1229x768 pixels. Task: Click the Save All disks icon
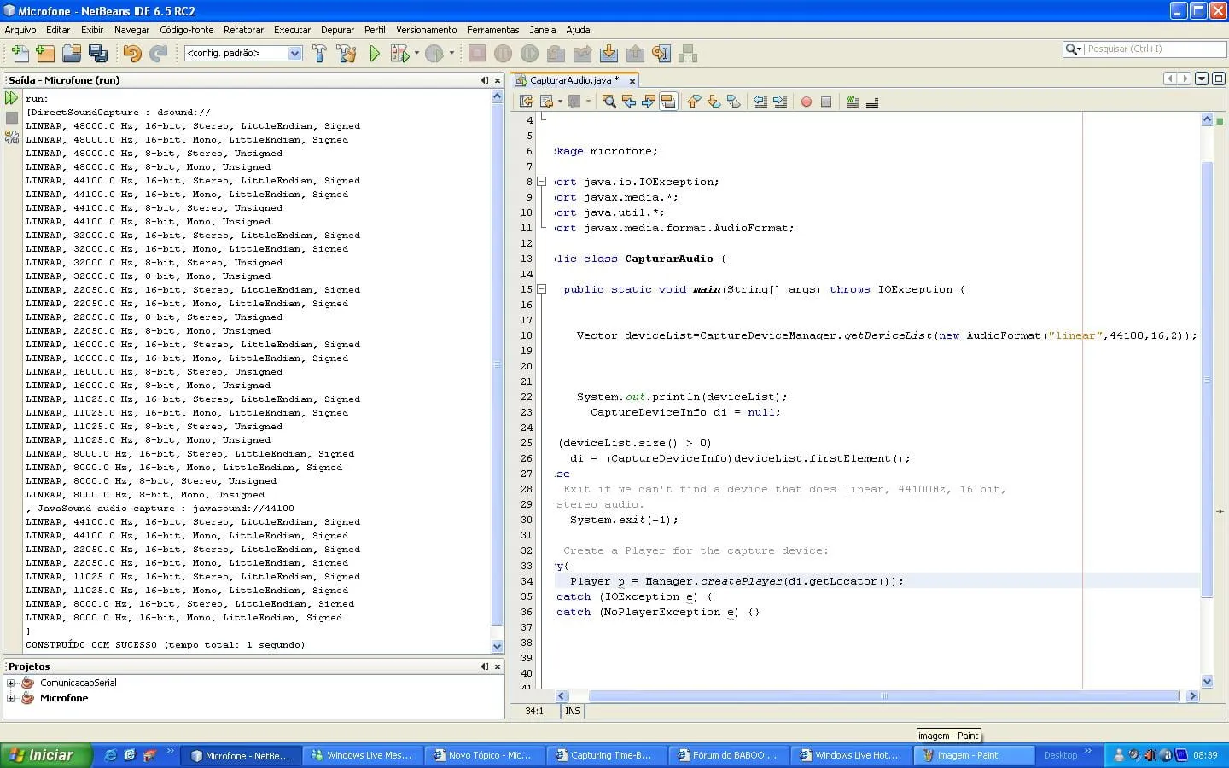(97, 54)
